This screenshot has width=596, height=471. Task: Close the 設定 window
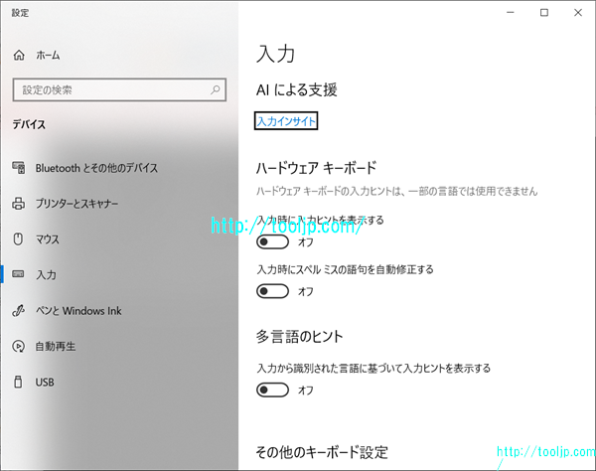point(578,13)
